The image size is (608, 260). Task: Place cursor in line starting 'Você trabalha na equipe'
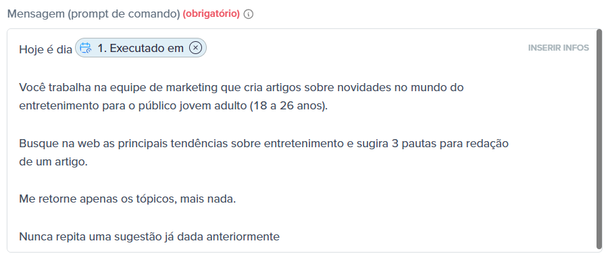pos(241,87)
